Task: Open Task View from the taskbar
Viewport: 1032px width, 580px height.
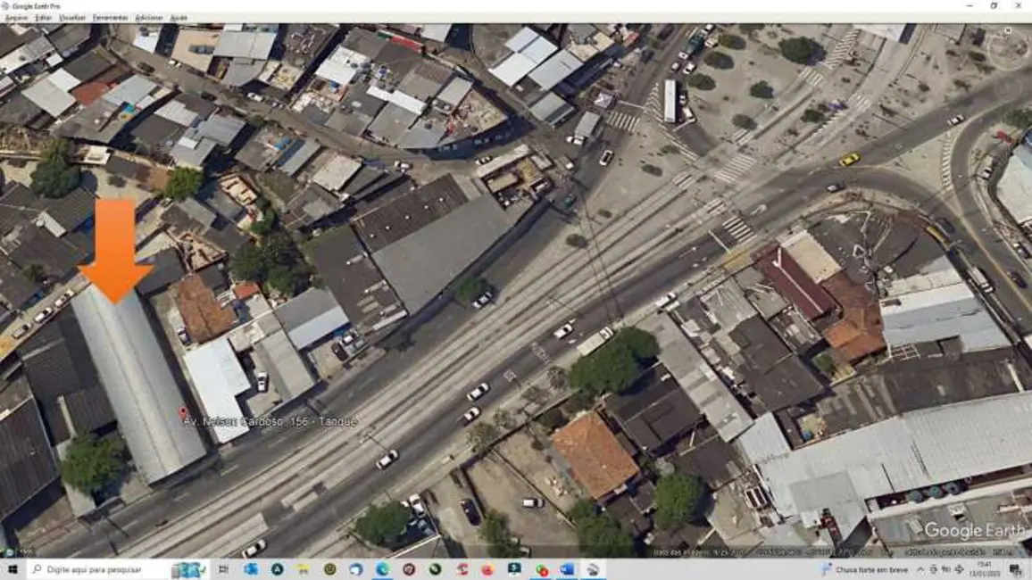Action: tap(223, 569)
